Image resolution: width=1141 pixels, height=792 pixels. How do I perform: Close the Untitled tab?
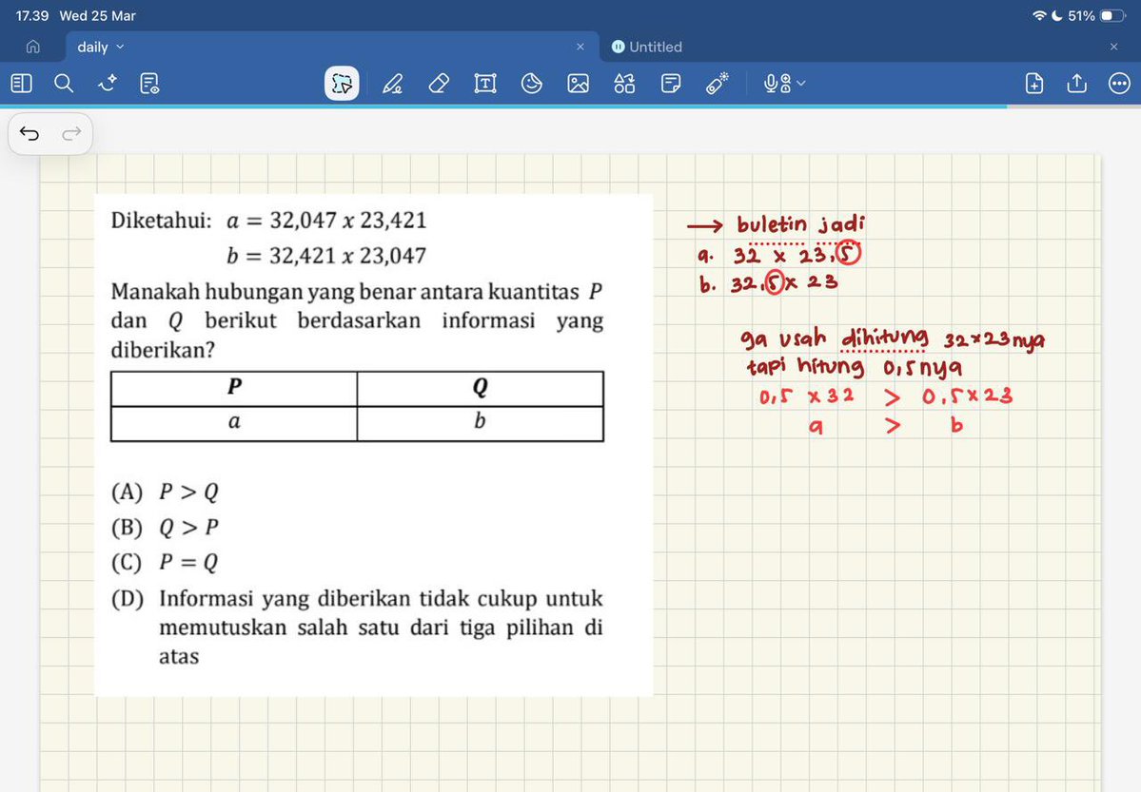coord(1113,47)
